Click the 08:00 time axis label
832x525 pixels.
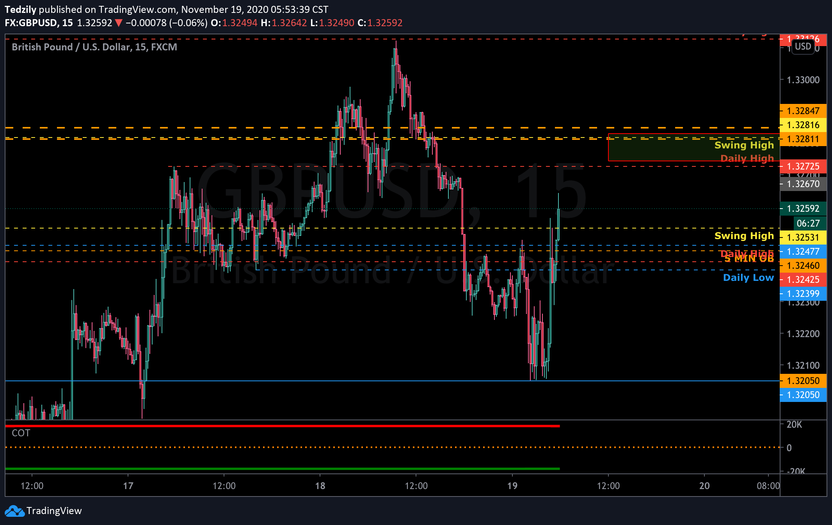coord(768,486)
